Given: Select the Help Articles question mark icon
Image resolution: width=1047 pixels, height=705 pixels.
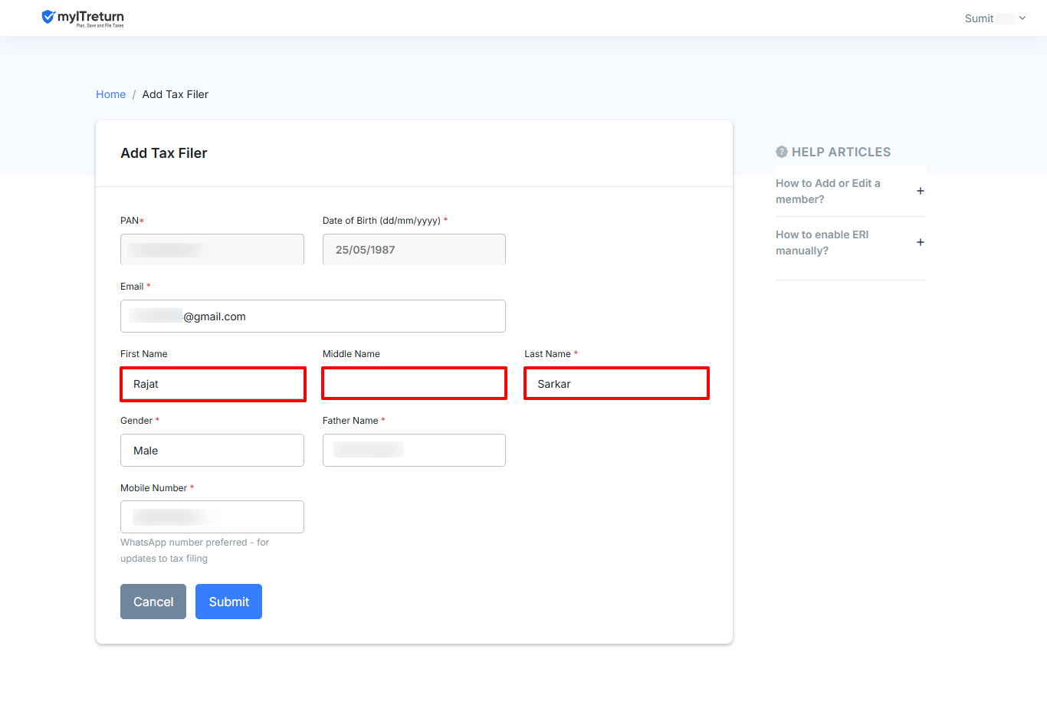Looking at the screenshot, I should (x=782, y=152).
